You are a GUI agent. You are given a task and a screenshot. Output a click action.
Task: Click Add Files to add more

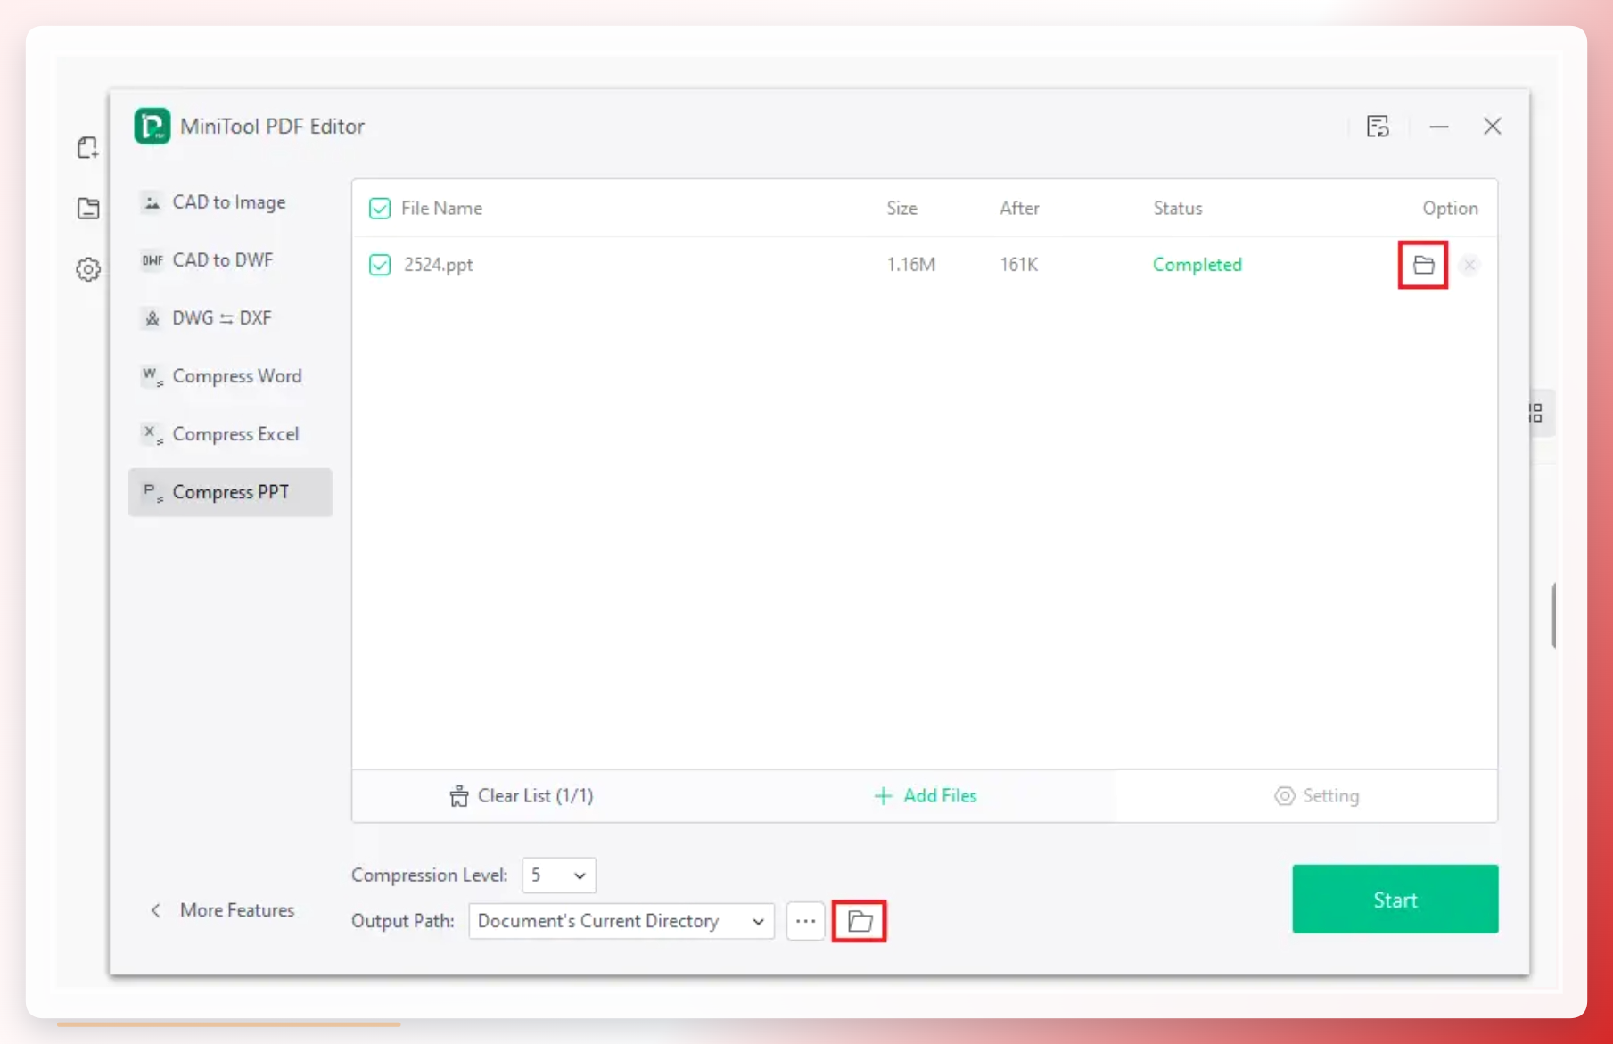926,796
